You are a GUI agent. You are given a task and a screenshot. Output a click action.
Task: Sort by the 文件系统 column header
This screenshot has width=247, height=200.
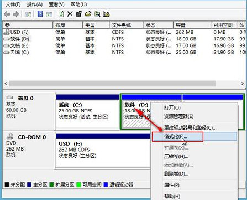point(126,25)
